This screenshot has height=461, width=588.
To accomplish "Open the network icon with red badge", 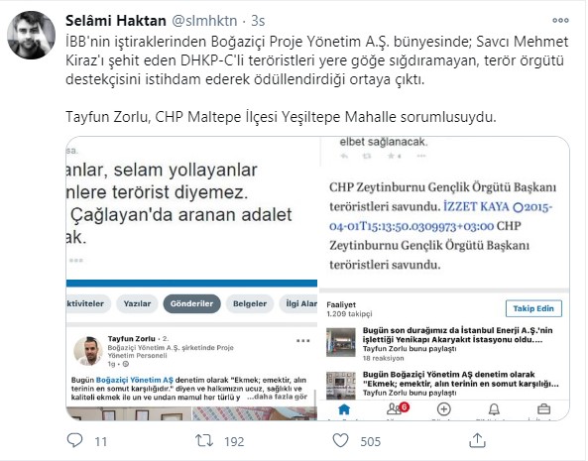I will (398, 408).
